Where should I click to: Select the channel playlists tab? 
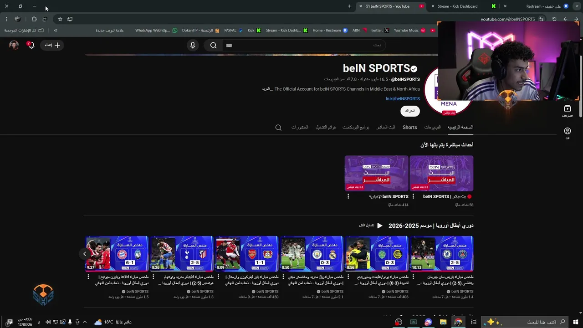(326, 128)
